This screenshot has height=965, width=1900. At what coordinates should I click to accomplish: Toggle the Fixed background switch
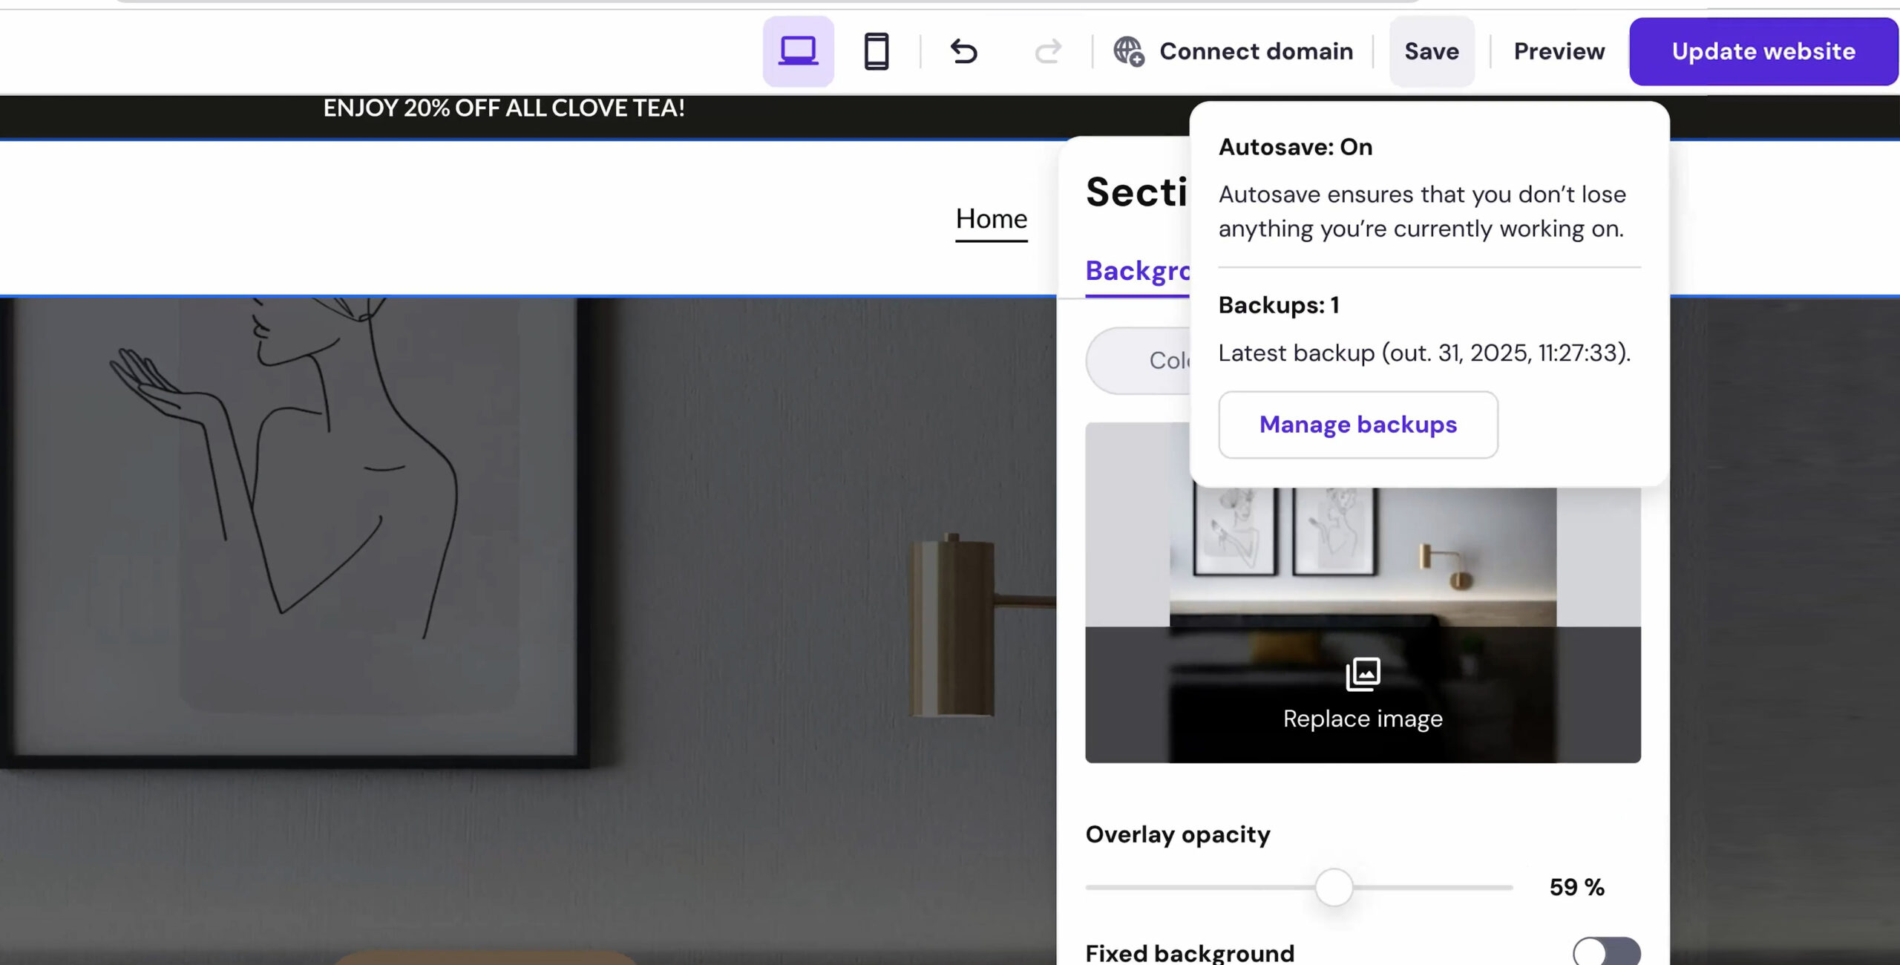click(x=1607, y=952)
